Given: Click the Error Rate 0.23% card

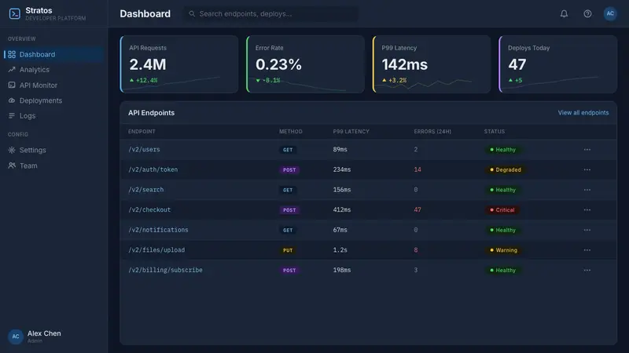Looking at the screenshot, I should click(305, 64).
